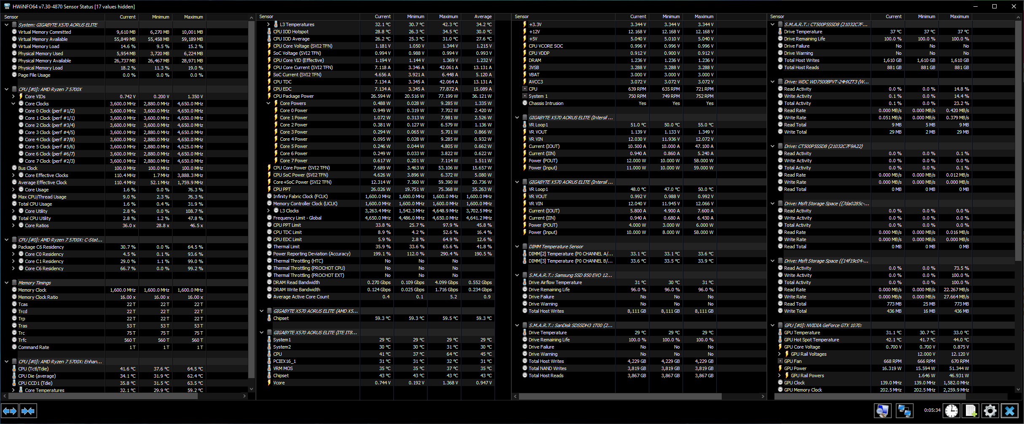Click the lightning icon beside GPU Core Voltage
The height and width of the screenshot is (424, 1024).
coord(780,347)
